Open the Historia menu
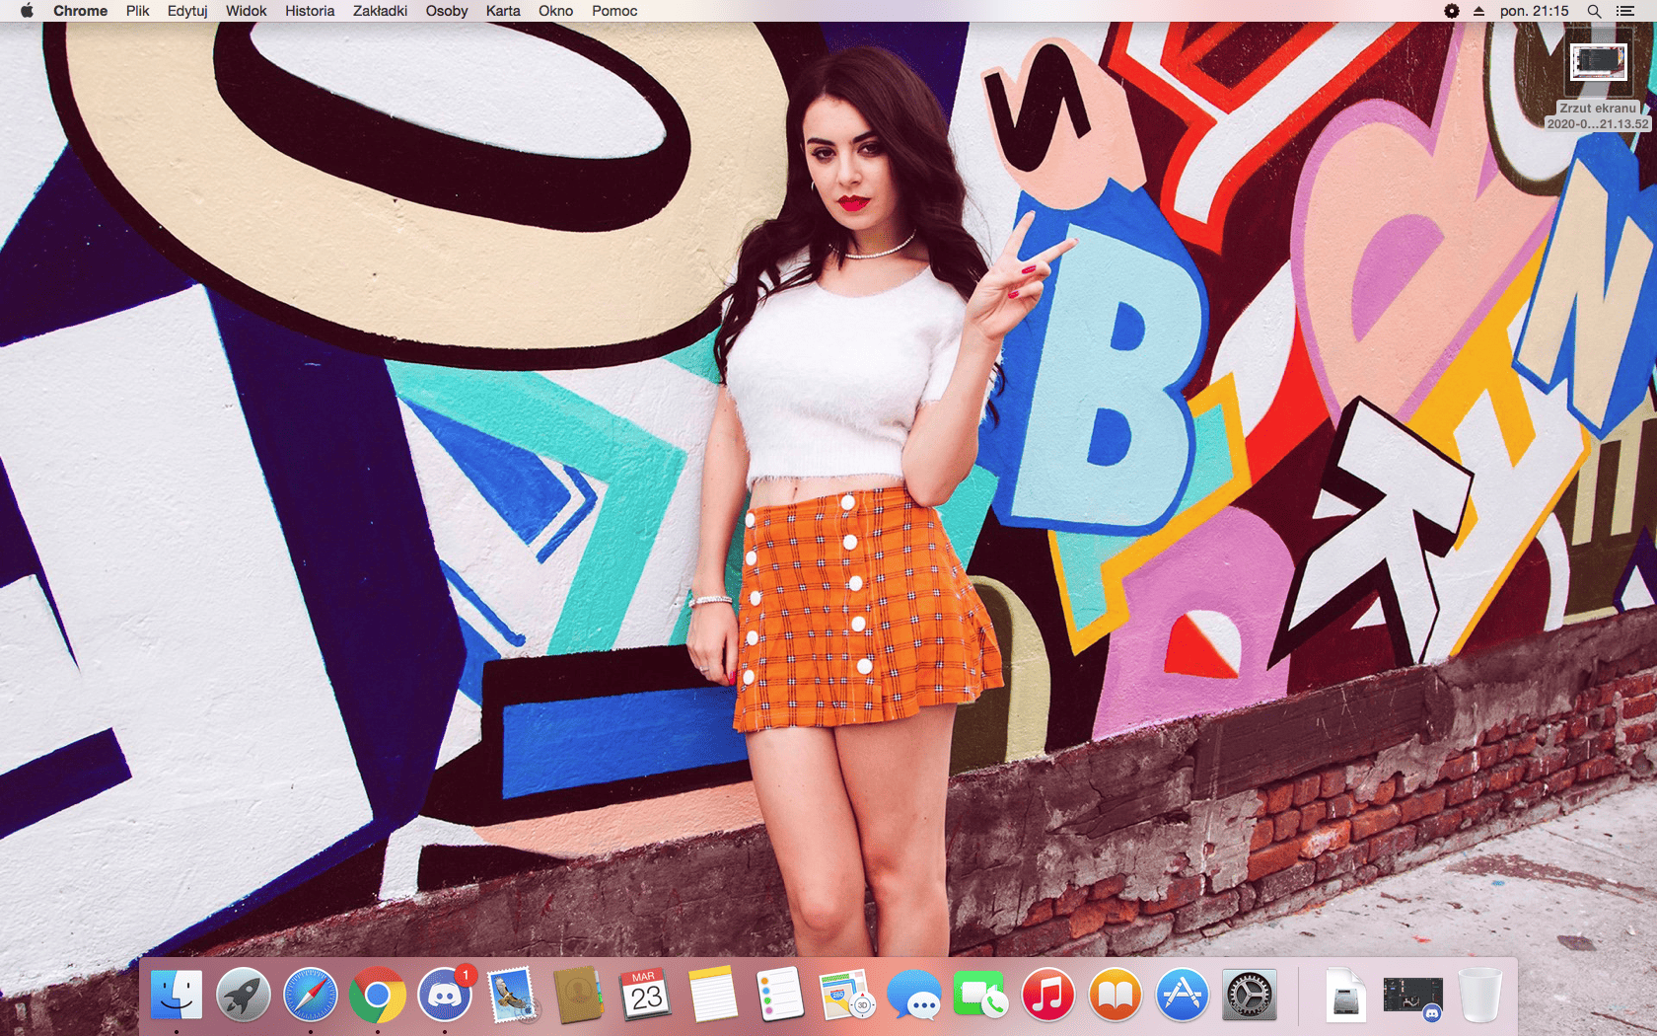This screenshot has width=1657, height=1036. (310, 11)
